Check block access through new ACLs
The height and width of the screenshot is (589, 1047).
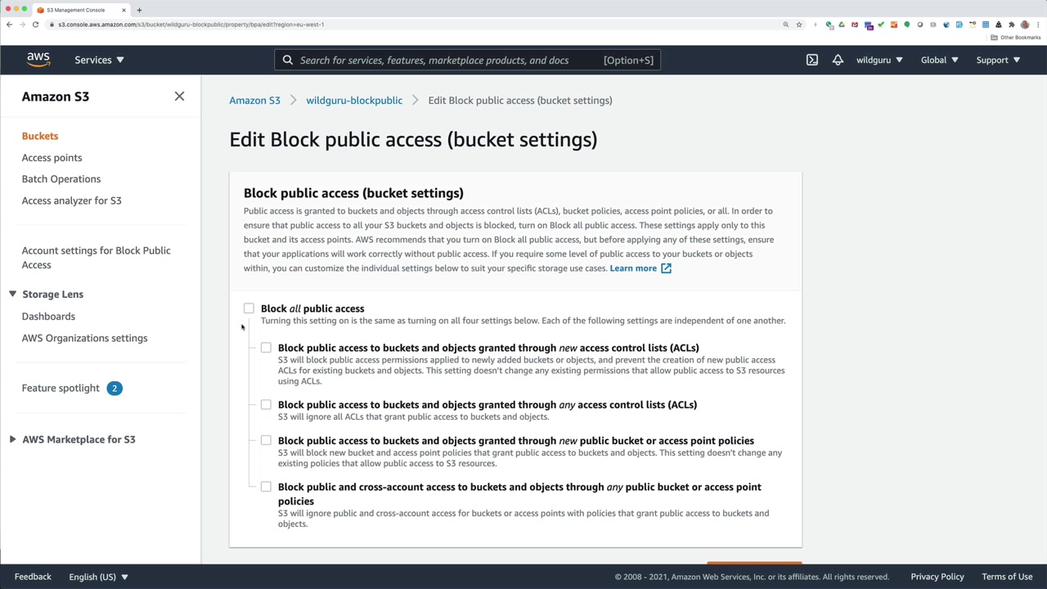pyautogui.click(x=266, y=348)
